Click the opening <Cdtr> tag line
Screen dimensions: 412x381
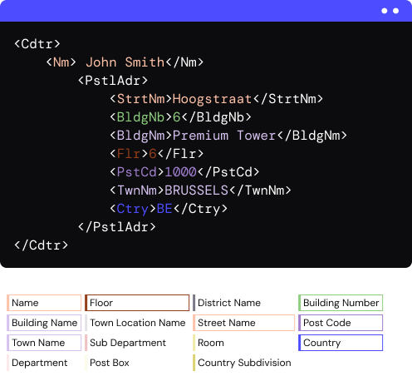(x=37, y=44)
